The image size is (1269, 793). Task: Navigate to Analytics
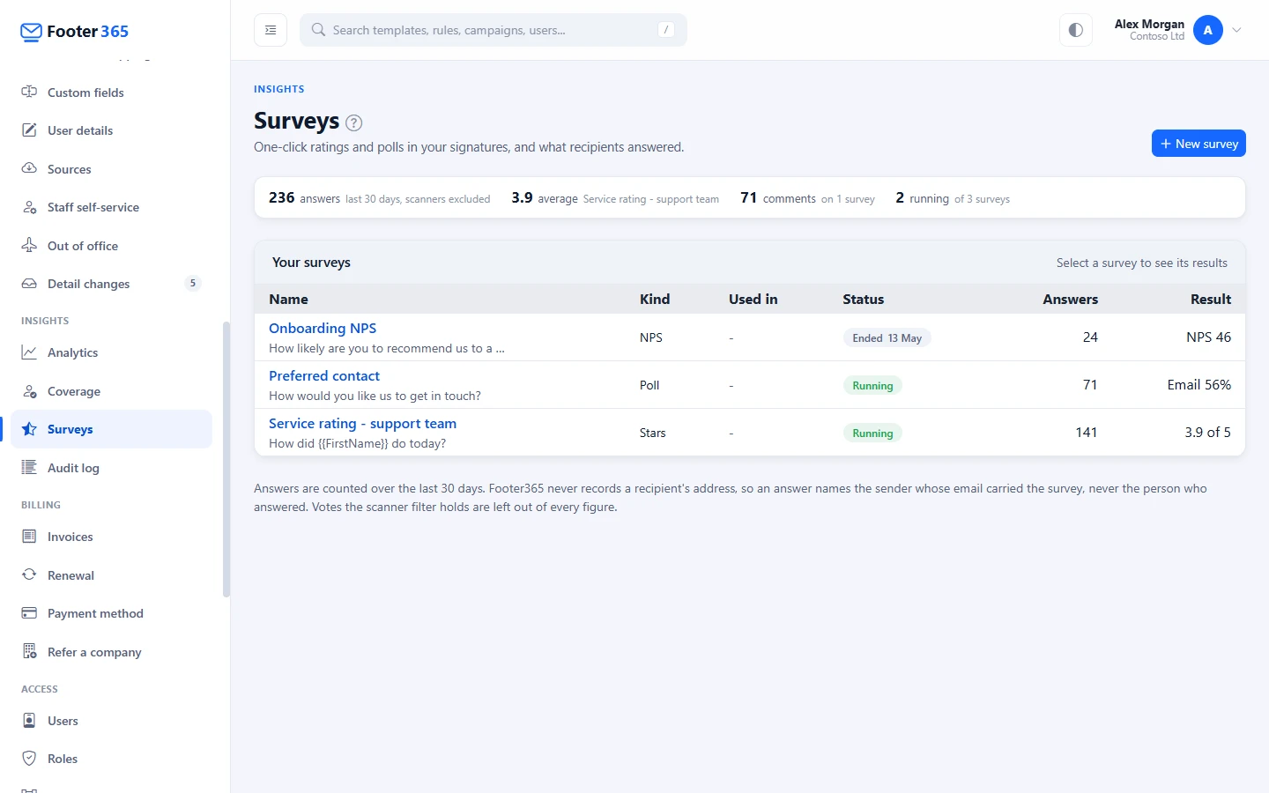point(111,352)
